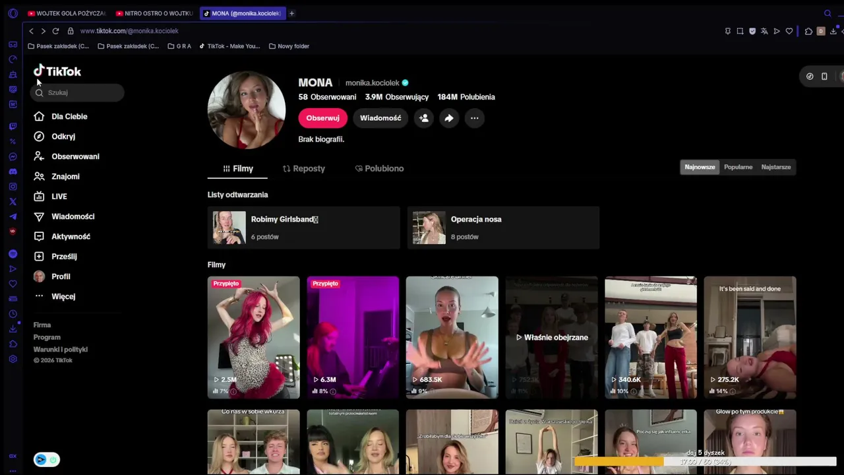Click the pin icon in the address bar

click(727, 31)
